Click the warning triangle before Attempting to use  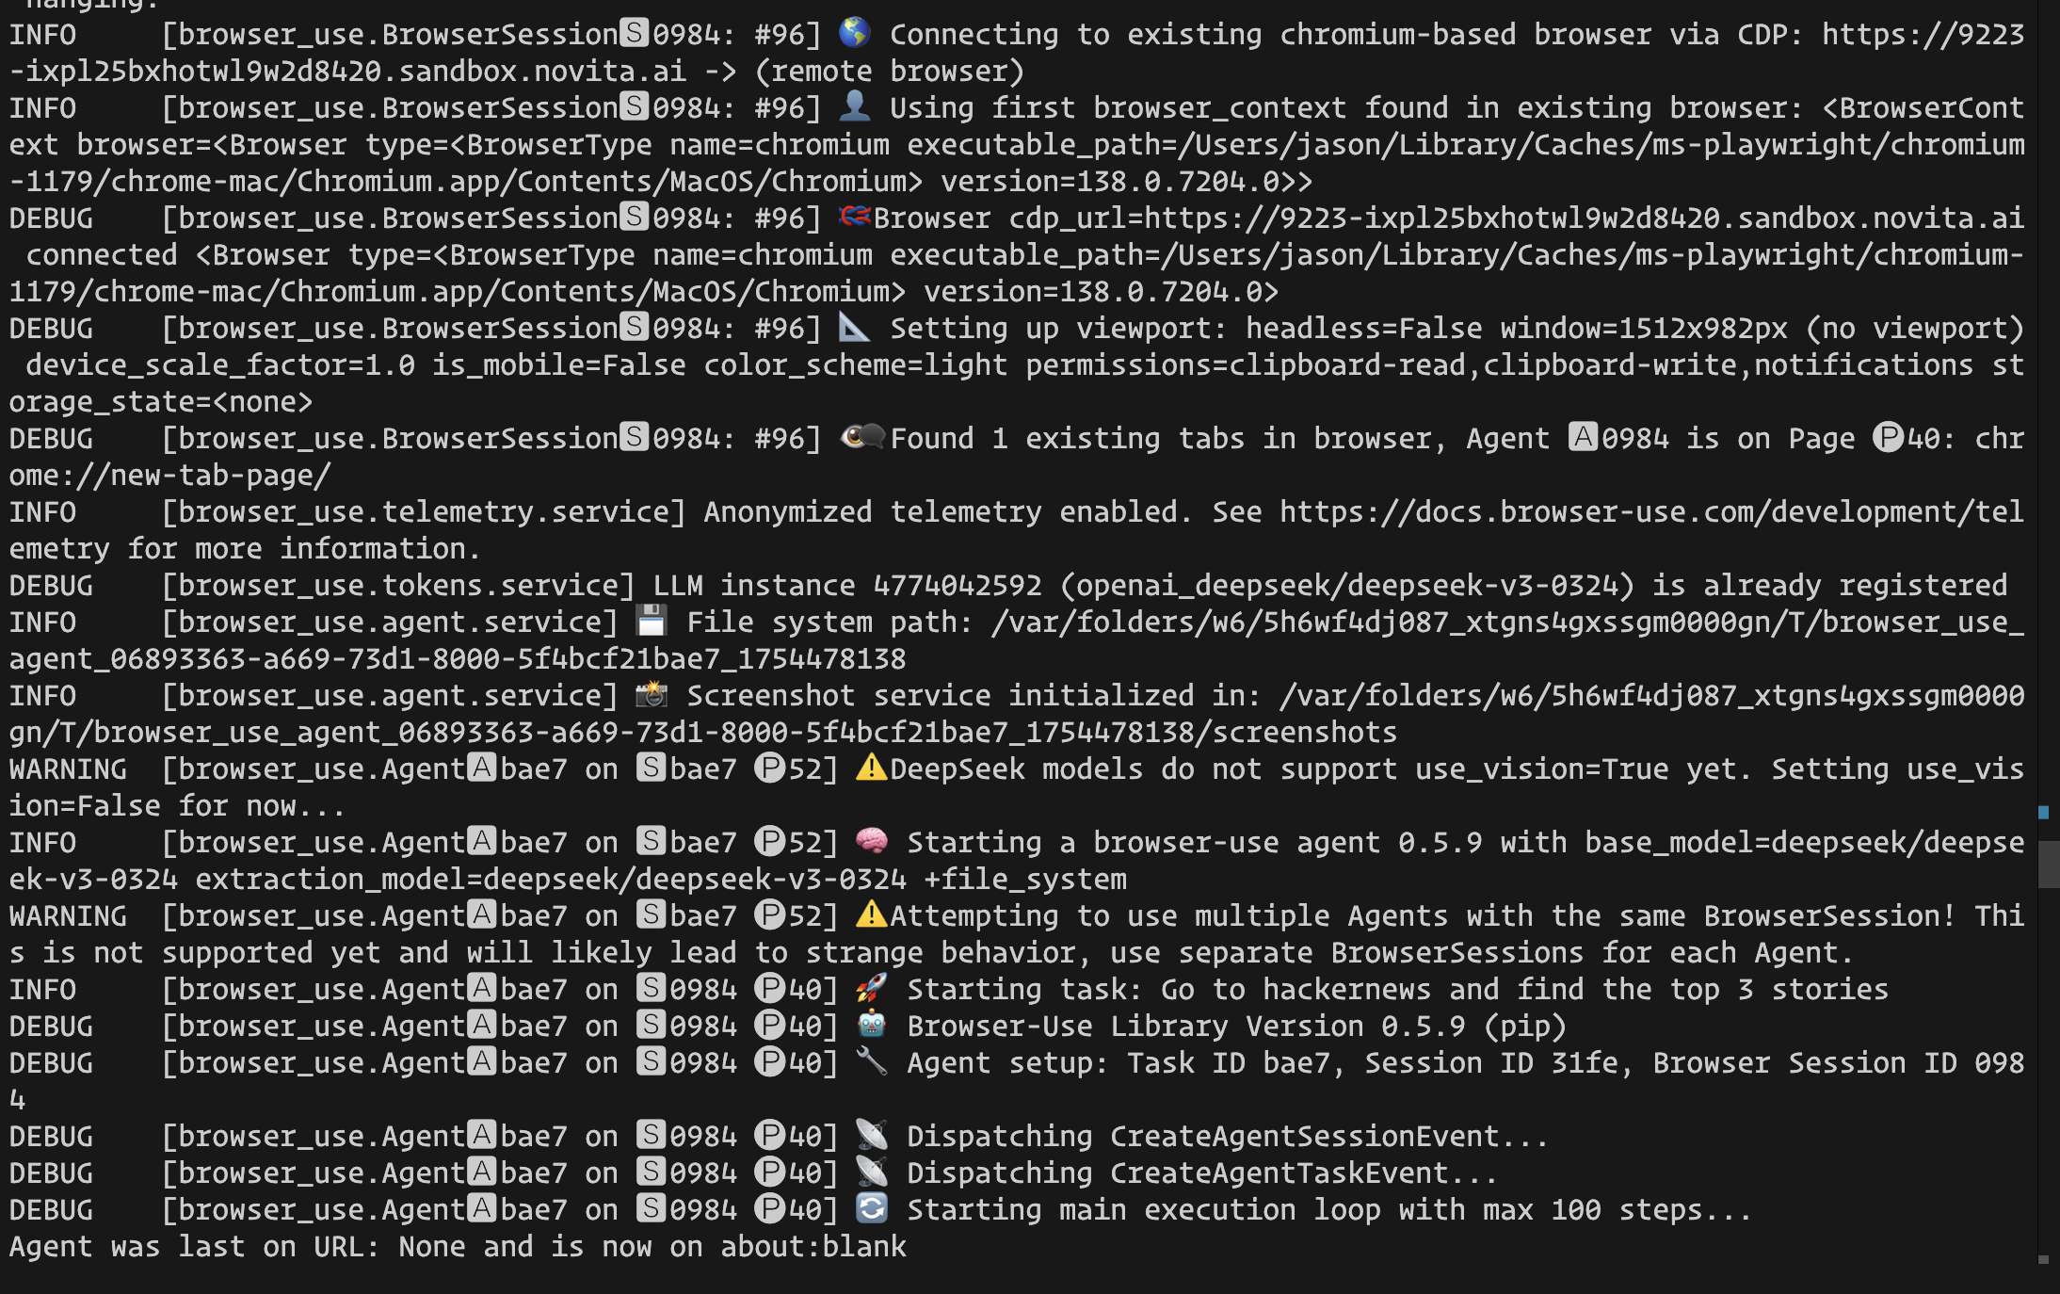872,914
